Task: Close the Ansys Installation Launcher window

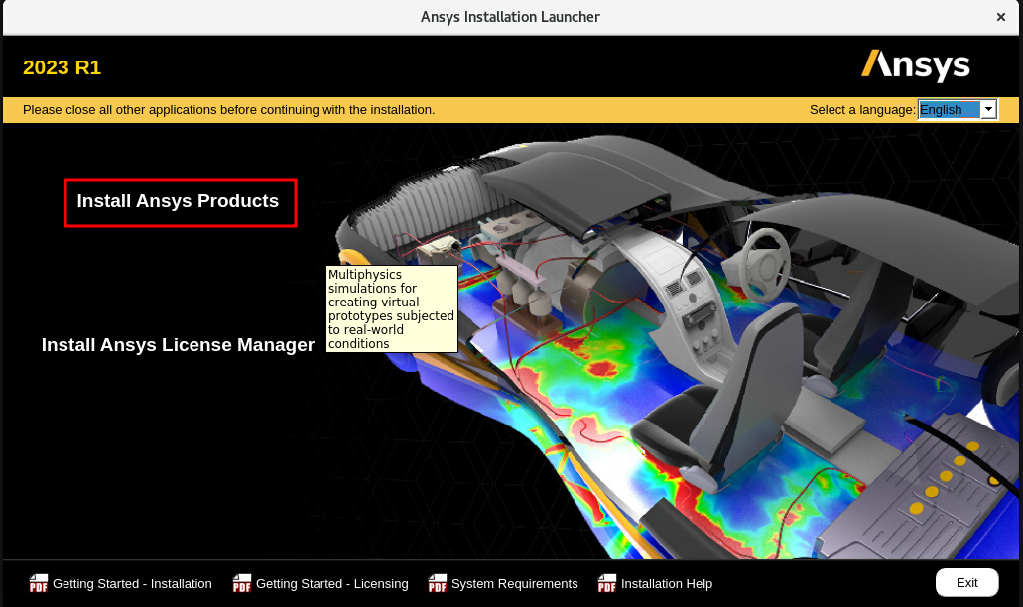Action: point(1001,17)
